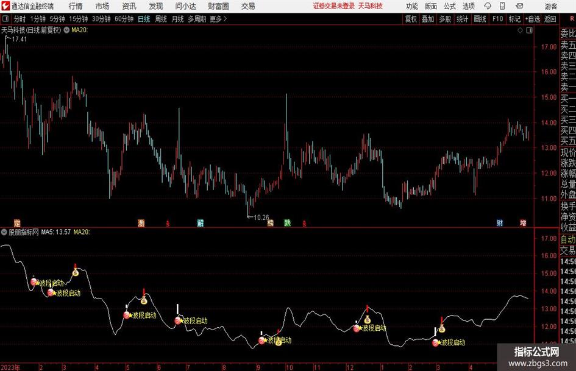Add stock with the +自选 button
Image resolution: width=576 pixels, height=371 pixels.
pos(533,19)
